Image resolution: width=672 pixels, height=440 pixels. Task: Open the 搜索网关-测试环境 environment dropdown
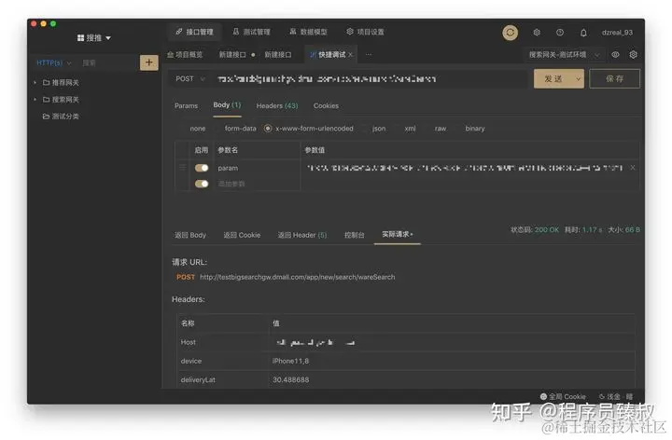tap(564, 55)
